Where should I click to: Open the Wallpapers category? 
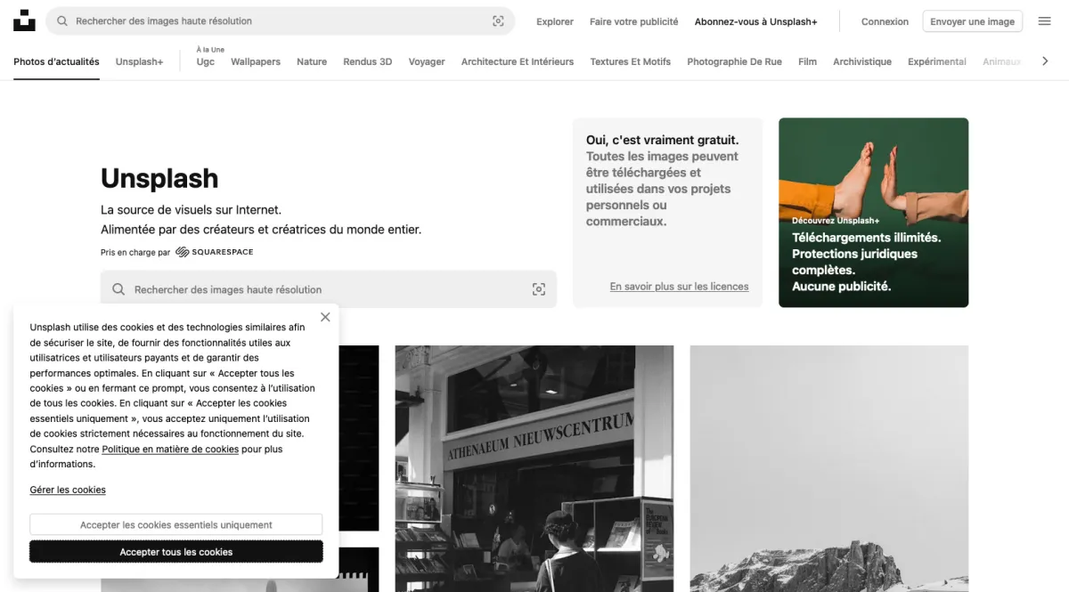coord(256,61)
